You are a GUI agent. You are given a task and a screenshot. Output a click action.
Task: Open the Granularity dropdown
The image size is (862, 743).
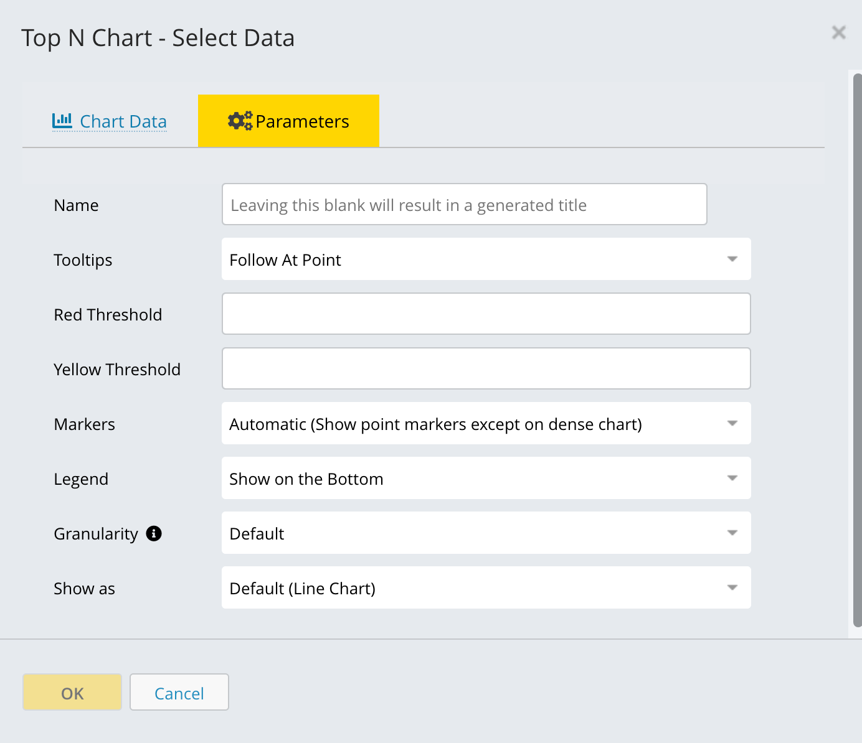486,533
